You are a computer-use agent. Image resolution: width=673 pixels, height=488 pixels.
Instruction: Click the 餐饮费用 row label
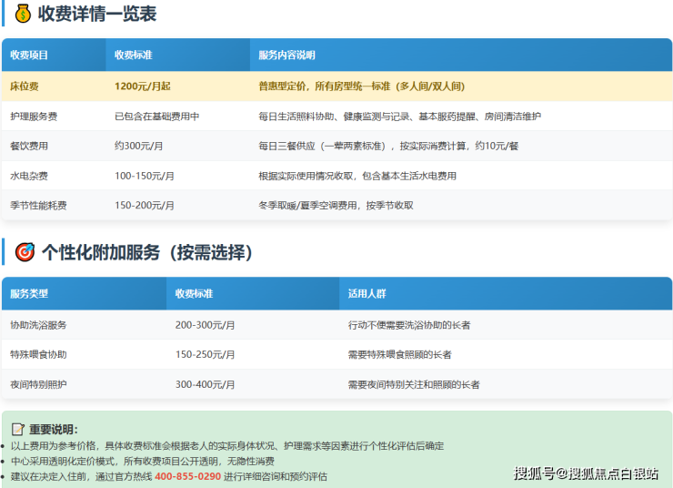(x=29, y=146)
